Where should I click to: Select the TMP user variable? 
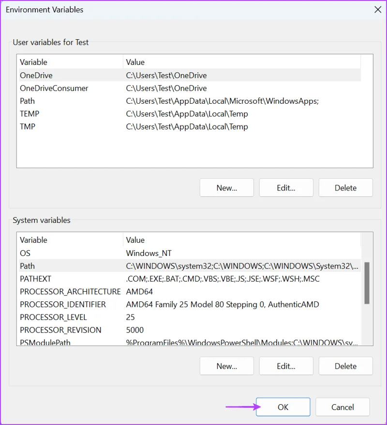[x=189, y=126]
